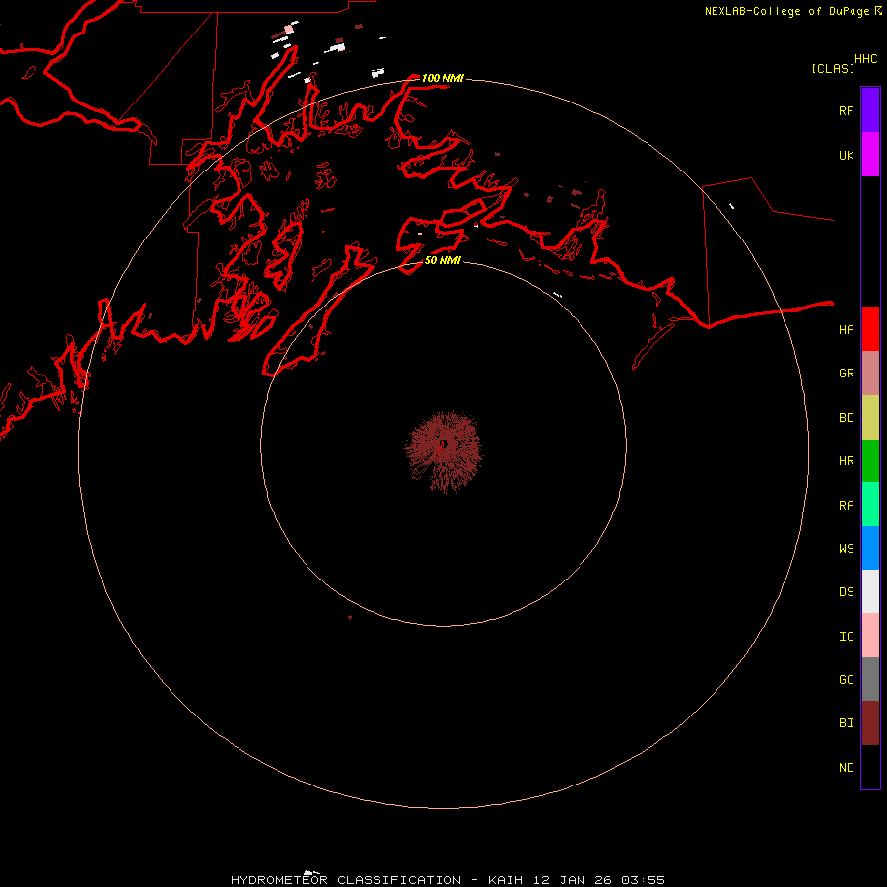887x887 pixels.
Task: Click the DS white legend swatch
Action: click(x=870, y=591)
